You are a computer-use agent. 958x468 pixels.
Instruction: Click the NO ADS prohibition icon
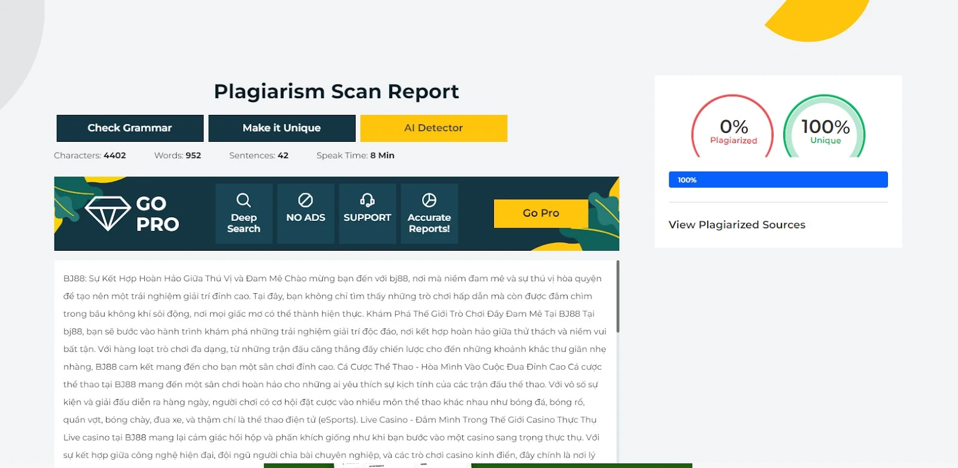tap(305, 200)
